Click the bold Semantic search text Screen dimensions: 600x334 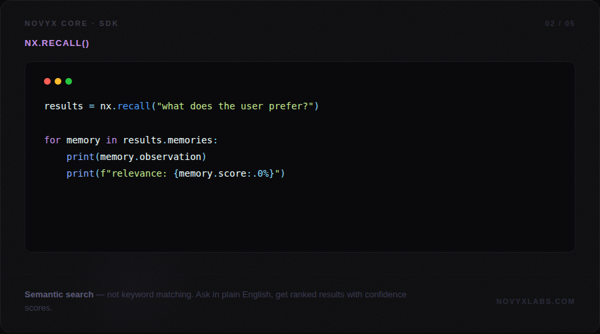[59, 294]
